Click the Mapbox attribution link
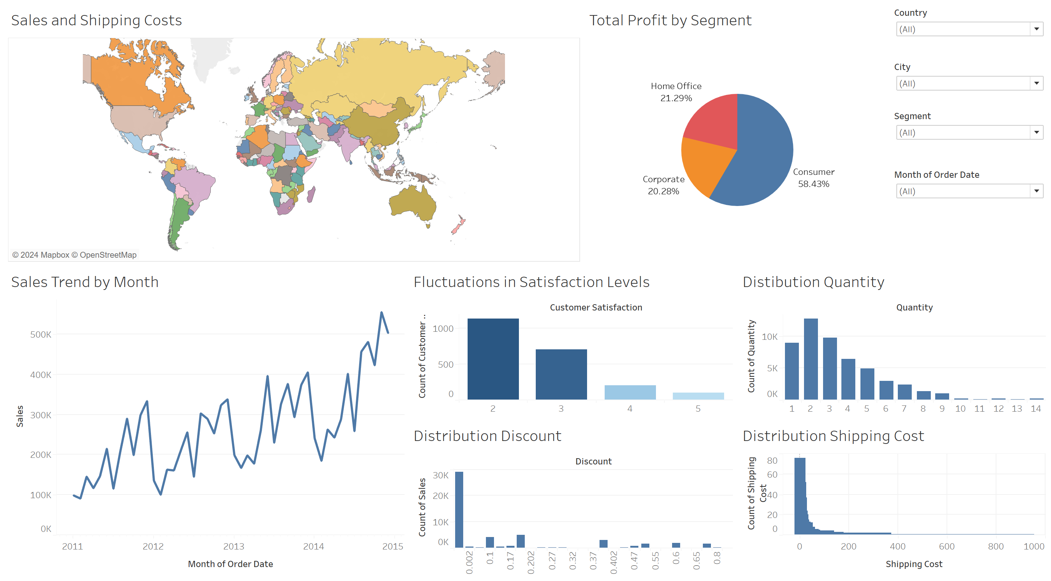The height and width of the screenshot is (581, 1051). click(x=55, y=255)
